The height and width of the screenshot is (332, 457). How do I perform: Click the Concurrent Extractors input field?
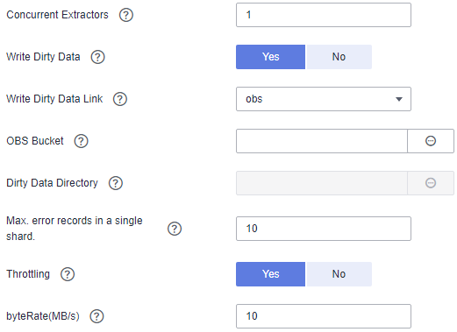[x=324, y=15]
